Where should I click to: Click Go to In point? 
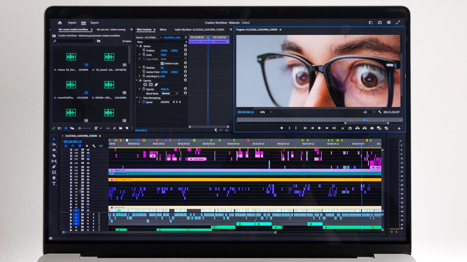click(x=305, y=128)
